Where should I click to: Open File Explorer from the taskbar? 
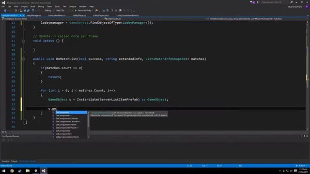coord(28,171)
